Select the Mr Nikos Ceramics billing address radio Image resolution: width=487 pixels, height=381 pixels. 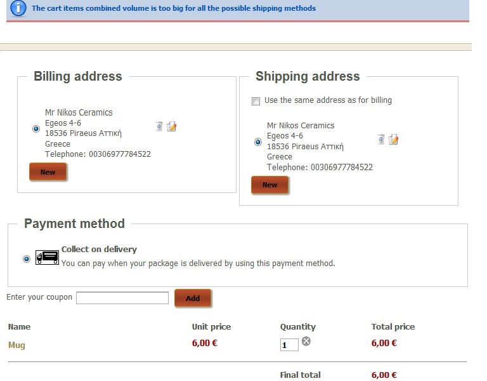(36, 129)
